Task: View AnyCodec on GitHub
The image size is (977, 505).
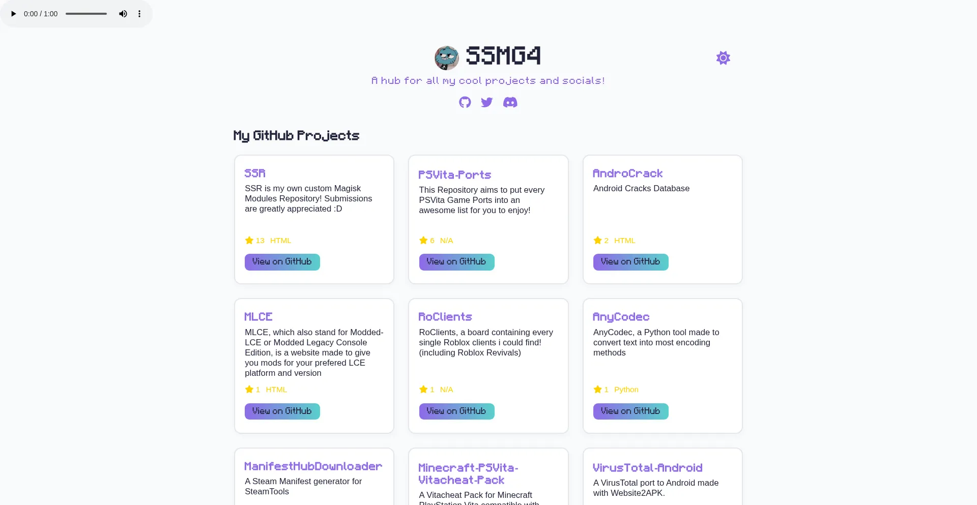Action: pyautogui.click(x=630, y=411)
